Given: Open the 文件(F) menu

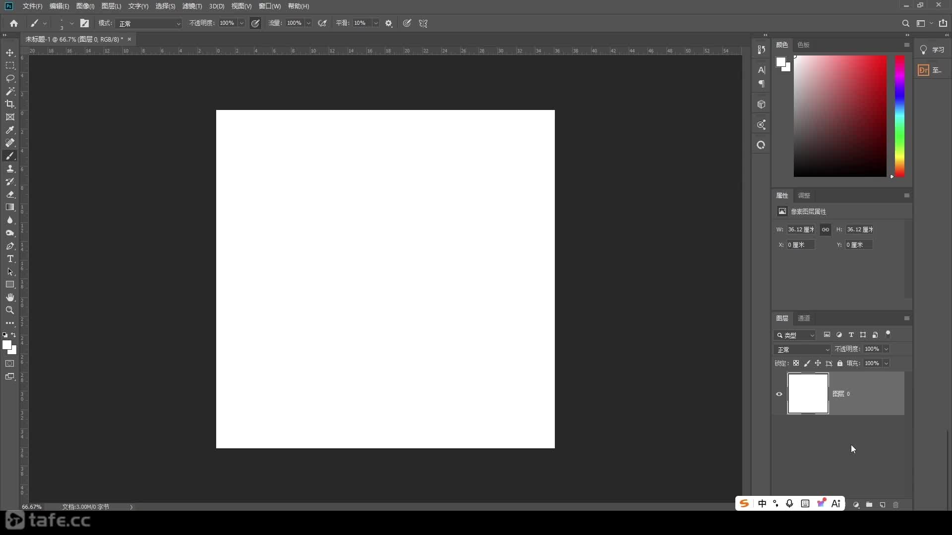Looking at the screenshot, I should (x=32, y=6).
